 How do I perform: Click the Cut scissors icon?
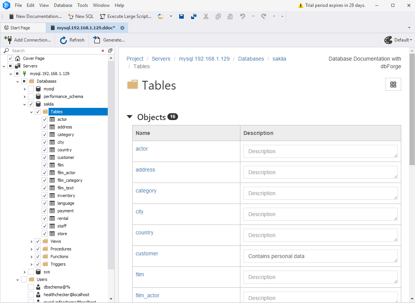point(206,16)
